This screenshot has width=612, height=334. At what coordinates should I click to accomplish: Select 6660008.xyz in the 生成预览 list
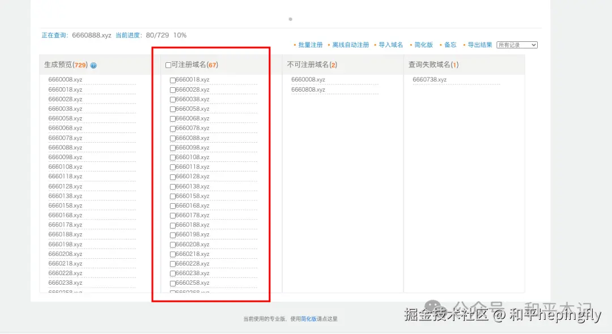click(65, 79)
